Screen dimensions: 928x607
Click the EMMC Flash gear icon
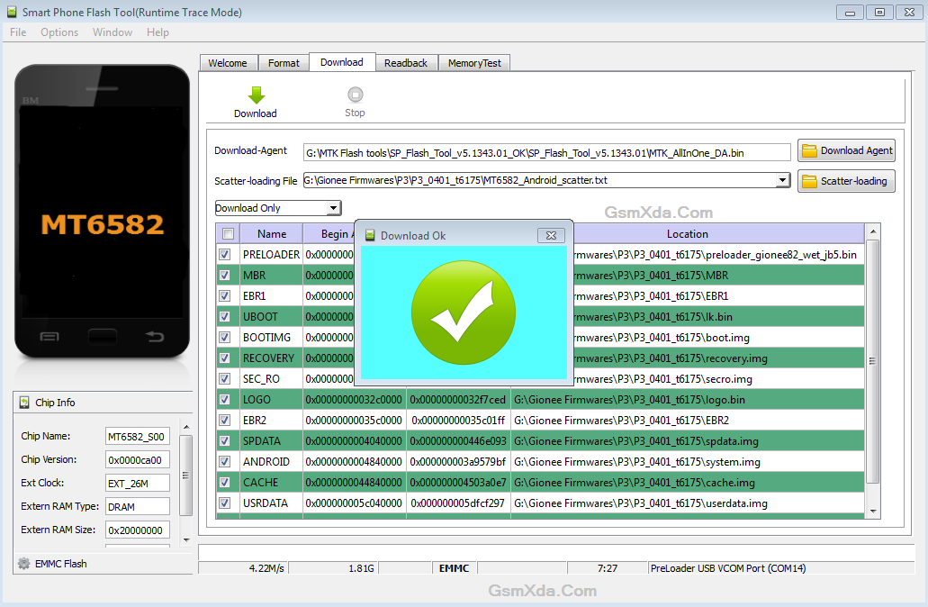click(x=23, y=564)
